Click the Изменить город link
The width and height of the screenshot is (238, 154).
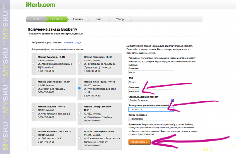pos(72,42)
